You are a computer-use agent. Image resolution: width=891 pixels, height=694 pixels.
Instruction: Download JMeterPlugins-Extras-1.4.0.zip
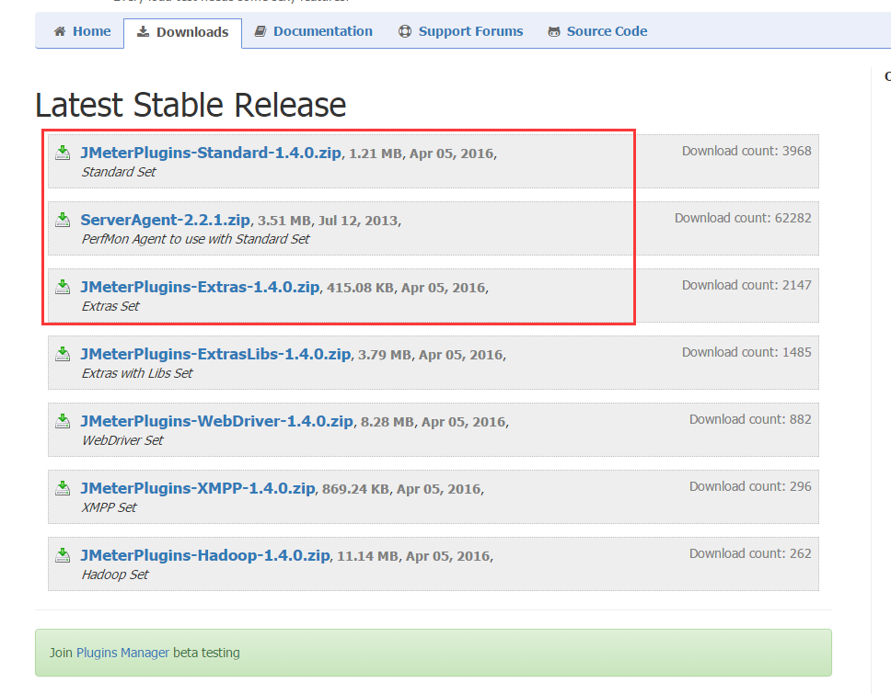[200, 287]
